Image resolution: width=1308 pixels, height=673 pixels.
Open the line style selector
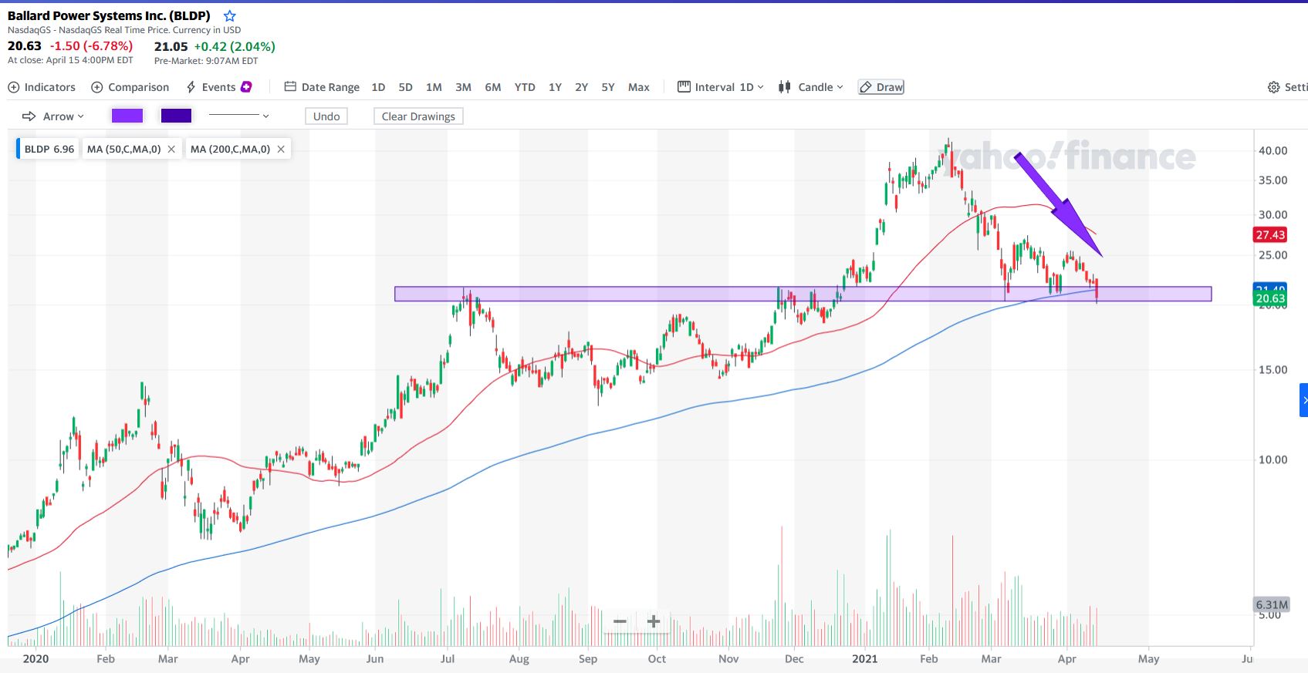239,116
